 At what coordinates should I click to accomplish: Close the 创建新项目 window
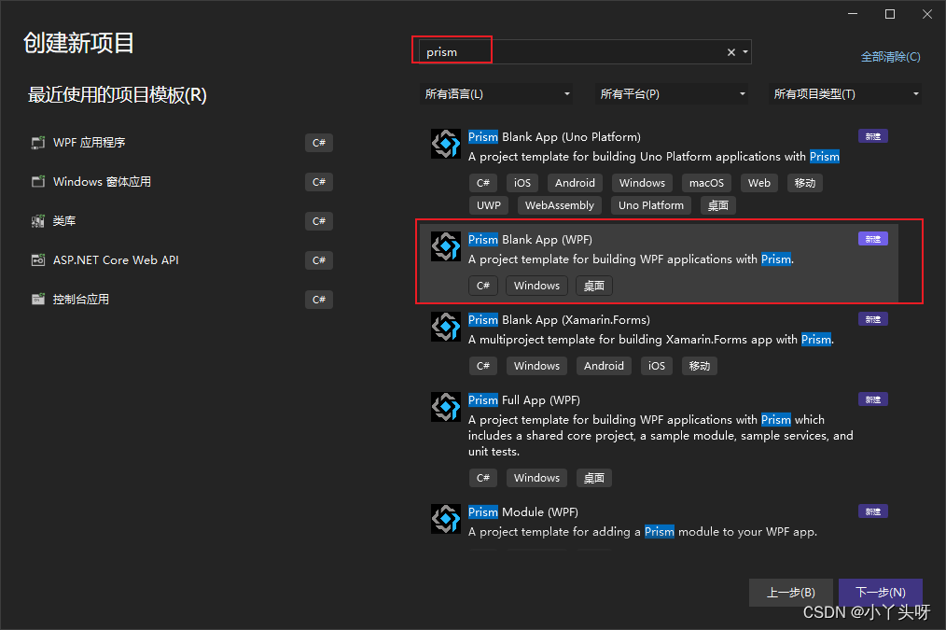coord(927,15)
